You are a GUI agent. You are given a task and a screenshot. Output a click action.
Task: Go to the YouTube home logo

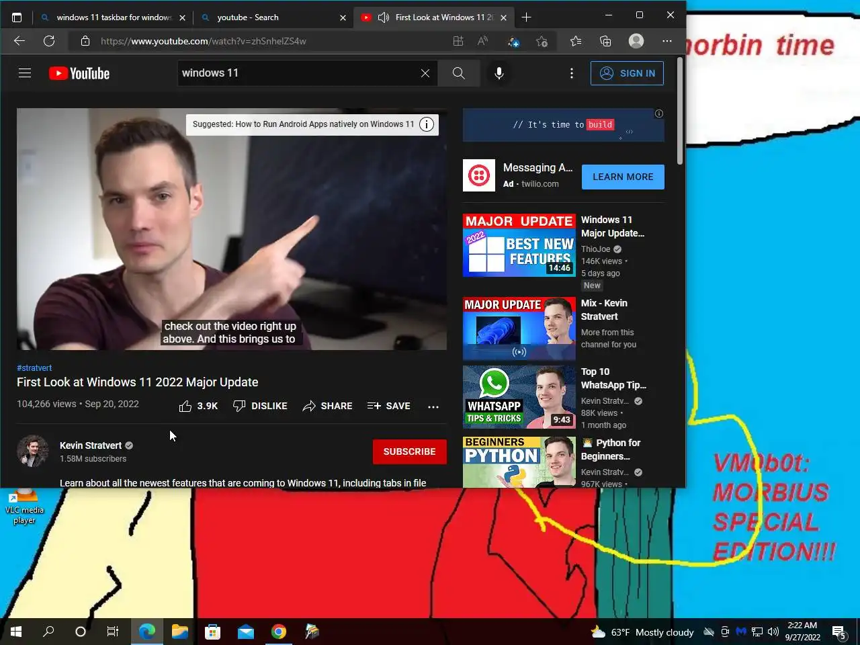[x=79, y=73]
